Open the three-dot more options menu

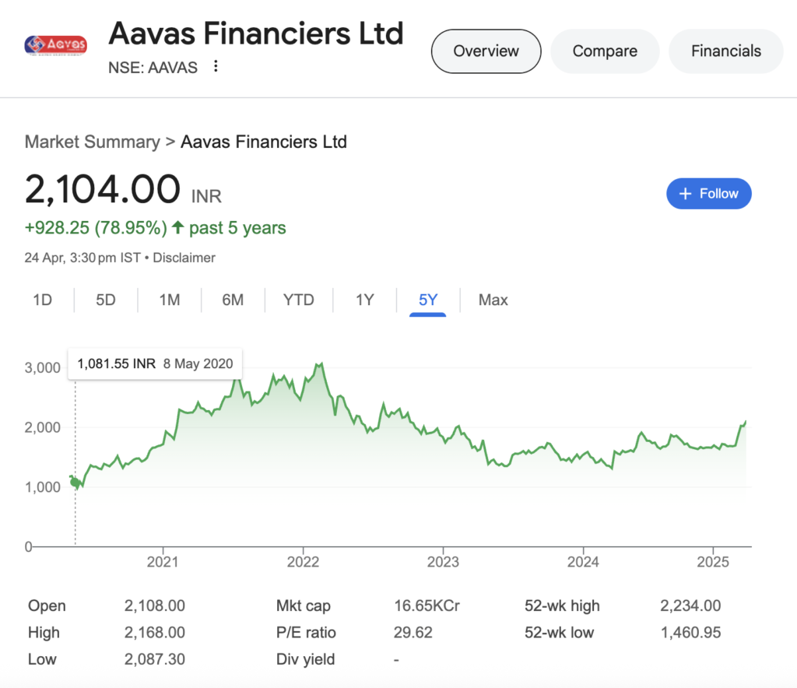pyautogui.click(x=216, y=66)
